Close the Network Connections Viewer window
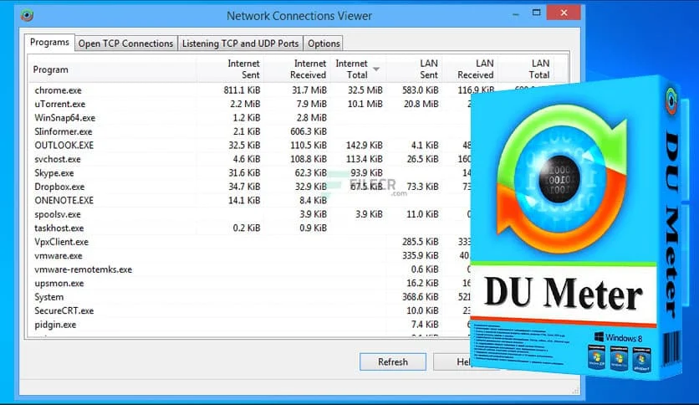 pyautogui.click(x=563, y=13)
